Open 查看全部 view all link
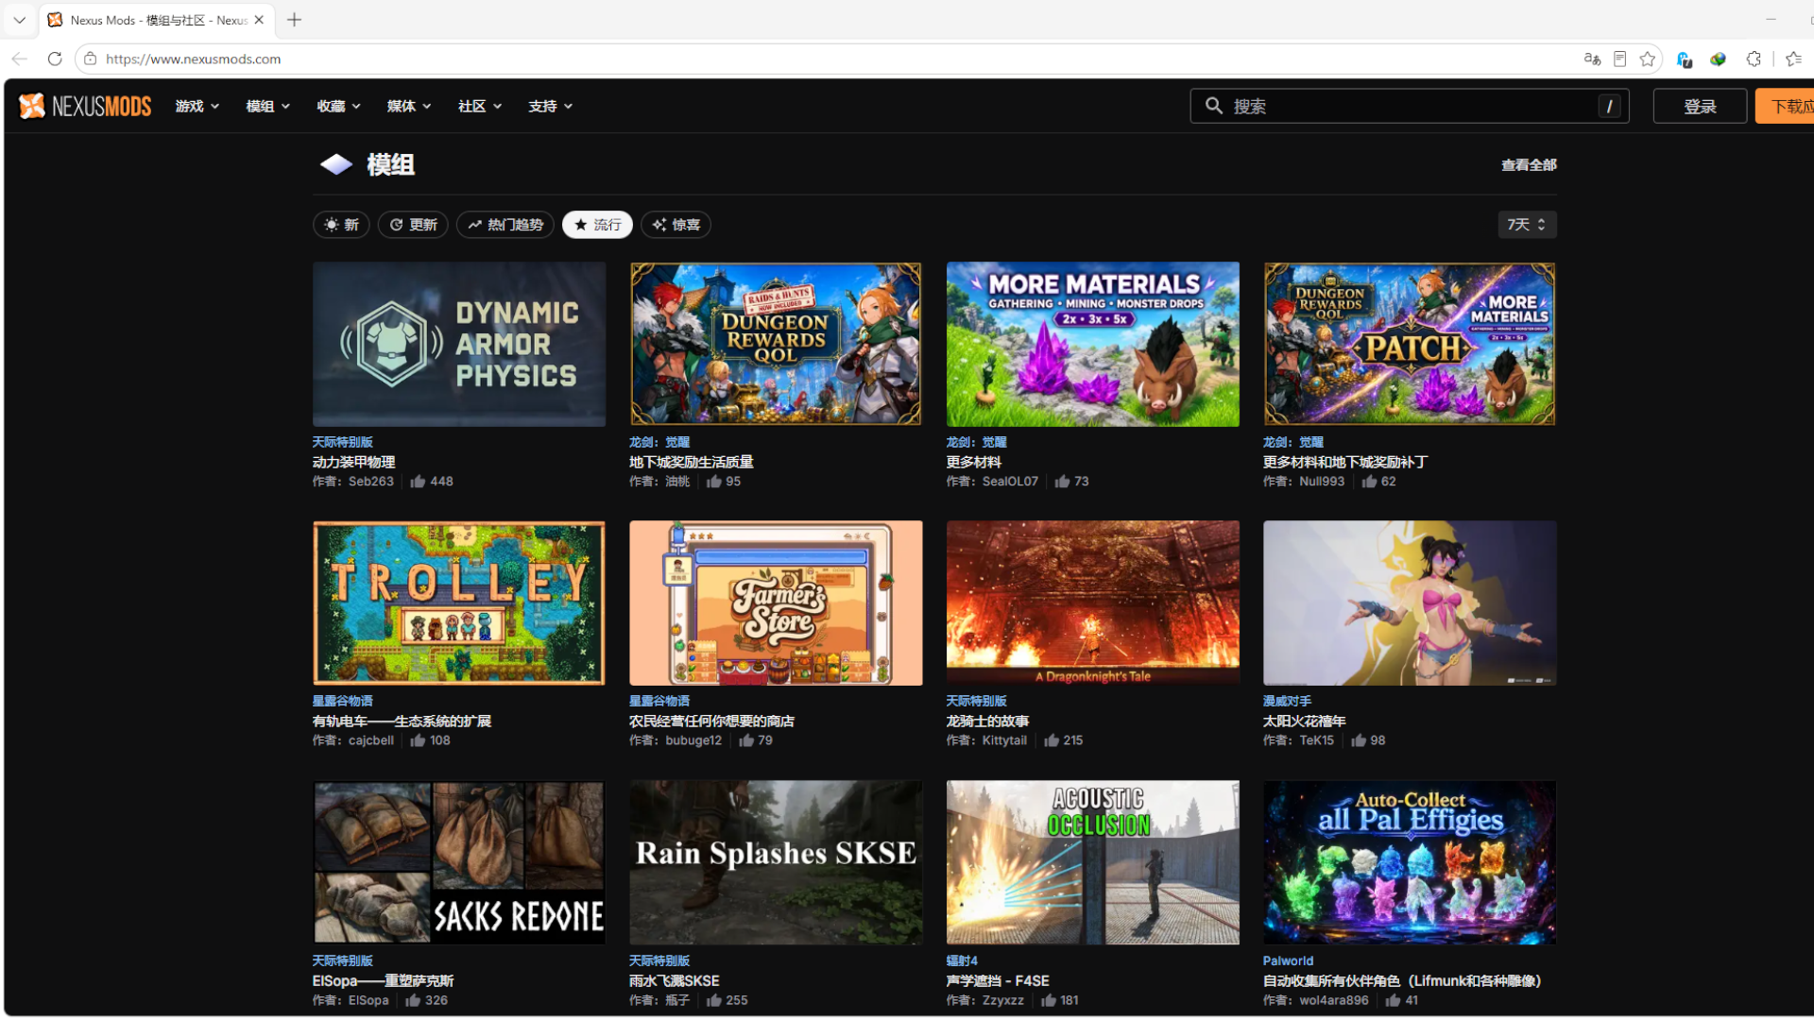Screen dimensions: 1814x1020 point(1529,164)
